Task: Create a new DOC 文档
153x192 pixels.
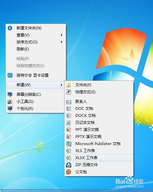Action: [99, 109]
